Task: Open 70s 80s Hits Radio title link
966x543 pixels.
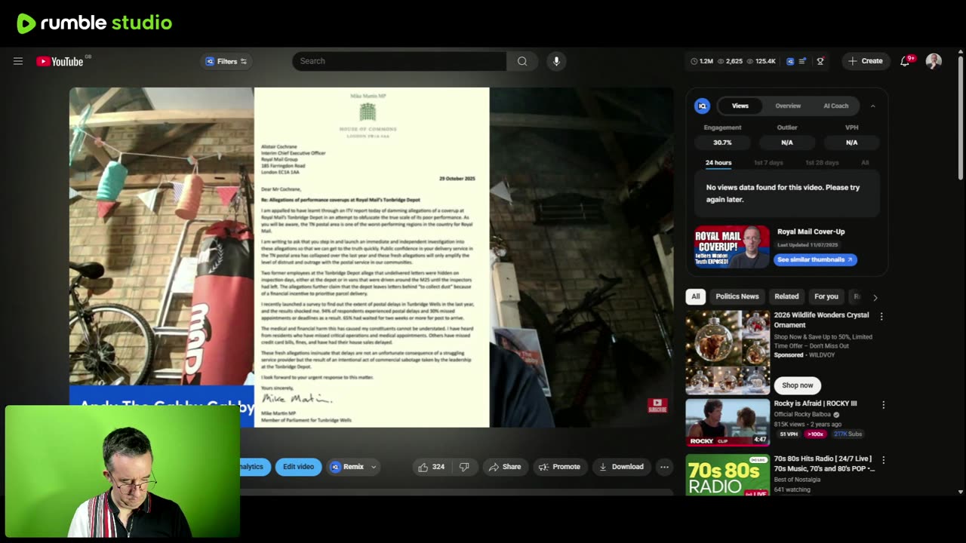Action: [x=824, y=463]
